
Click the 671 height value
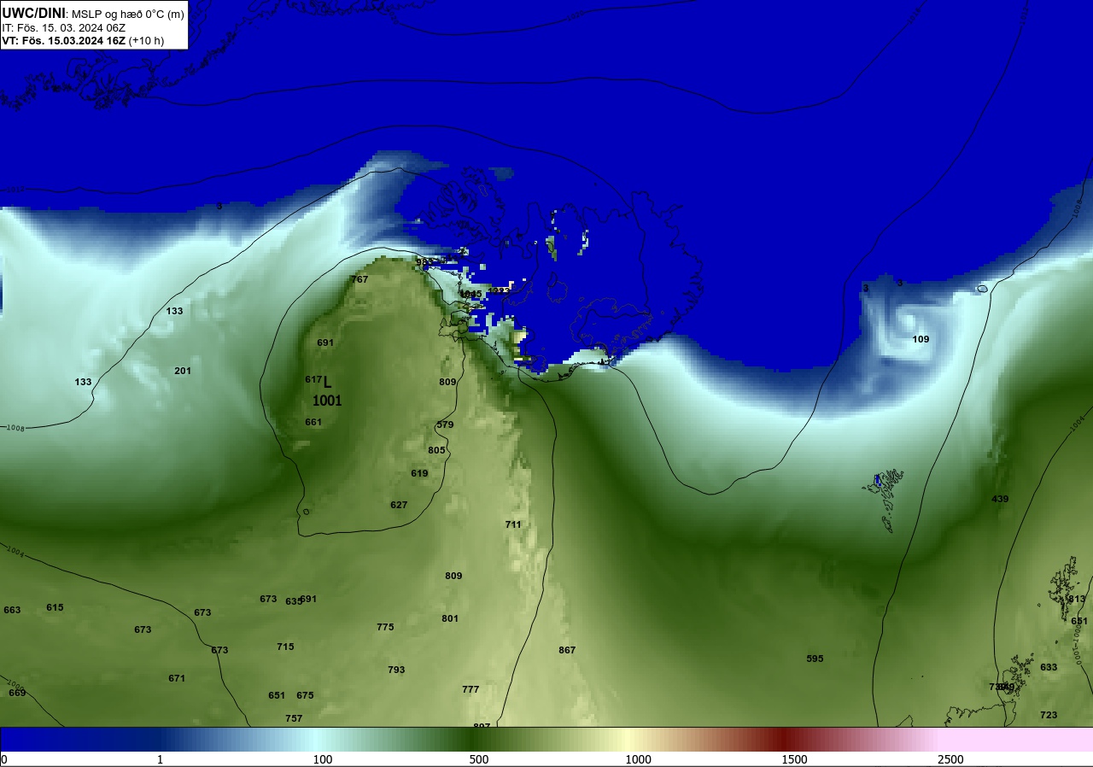point(177,678)
